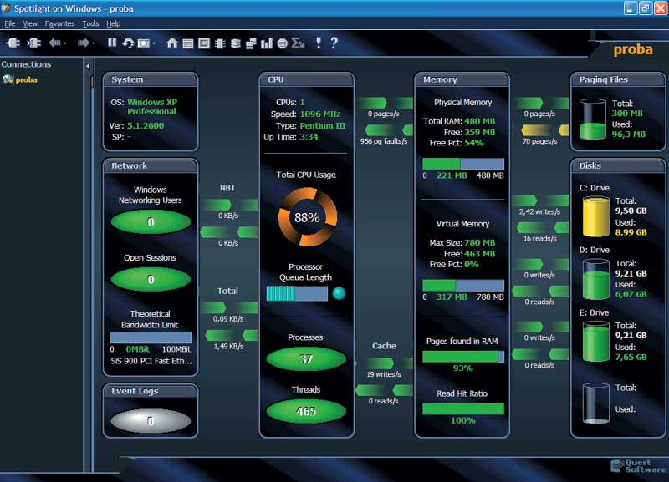Viewport: 669px width, 482px height.
Task: Click the 956 pg faults/s flow label
Action: (x=384, y=141)
